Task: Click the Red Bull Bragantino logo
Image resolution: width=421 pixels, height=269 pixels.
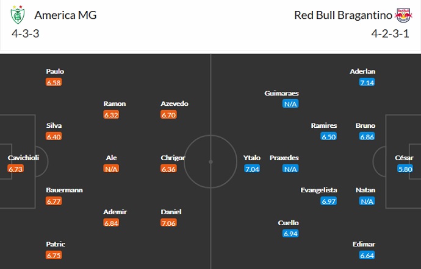Action: pyautogui.click(x=402, y=15)
